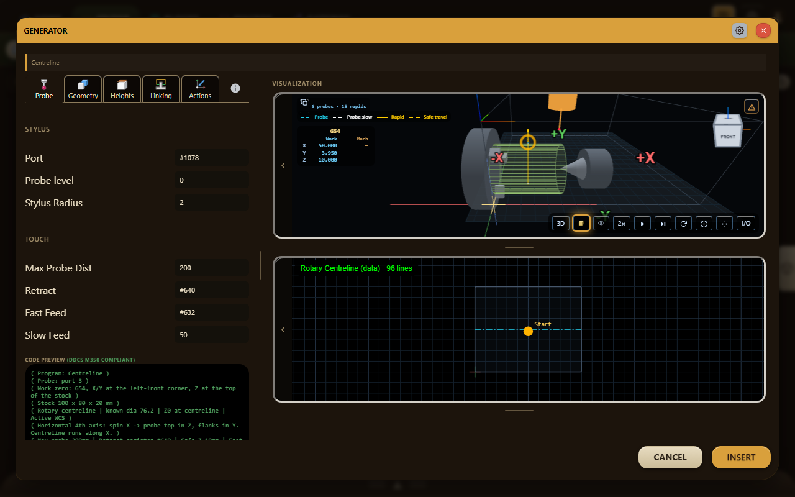Collapse the 3D visualization side chevron
The image size is (795, 497).
pos(283,165)
